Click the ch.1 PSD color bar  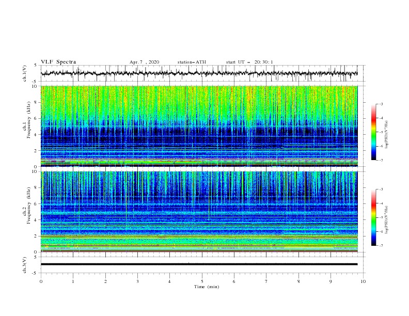373,132
